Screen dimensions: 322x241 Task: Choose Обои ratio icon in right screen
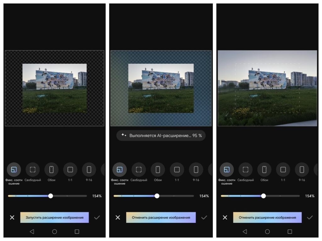pos(264,169)
